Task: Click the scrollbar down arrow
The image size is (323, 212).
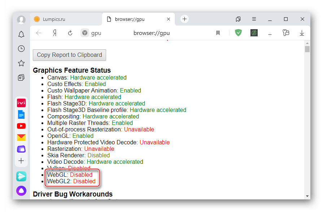Action: [307, 196]
